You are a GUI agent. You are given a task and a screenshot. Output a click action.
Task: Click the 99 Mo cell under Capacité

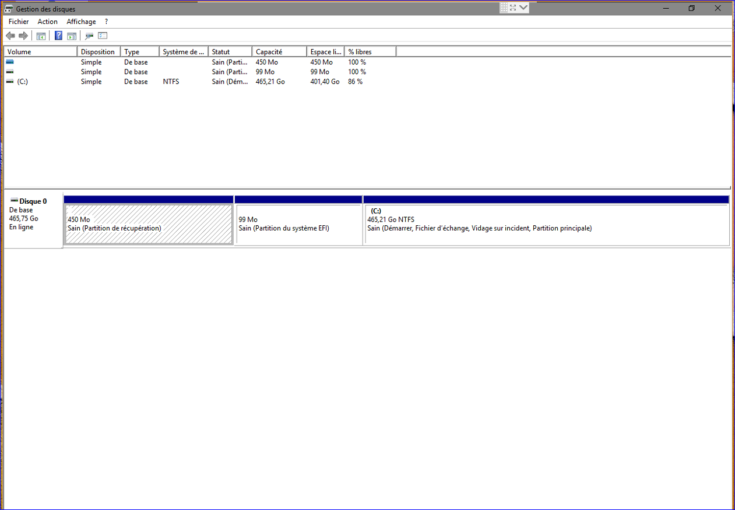pyautogui.click(x=265, y=72)
